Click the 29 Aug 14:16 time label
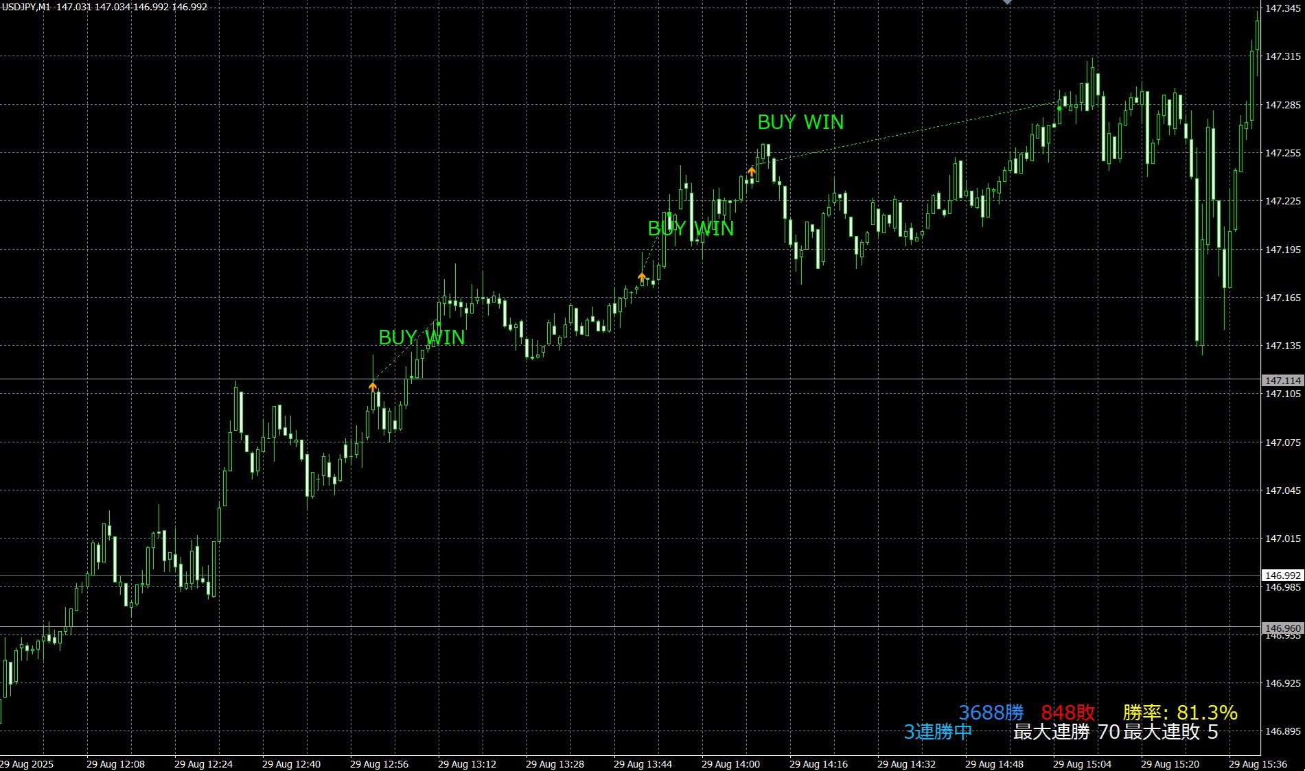Screen dimensions: 1305x771 click(x=818, y=764)
